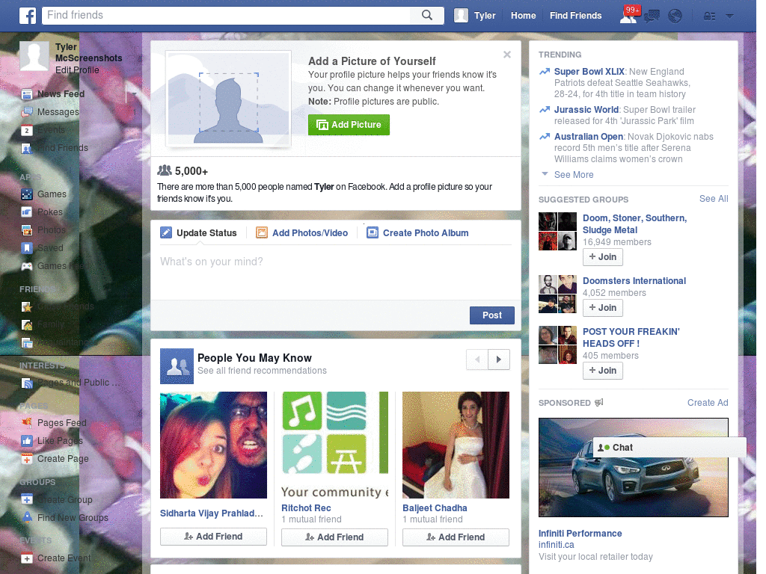Add Ritchot Rec as friend
Image resolution: width=766 pixels, height=574 pixels.
pyautogui.click(x=334, y=537)
